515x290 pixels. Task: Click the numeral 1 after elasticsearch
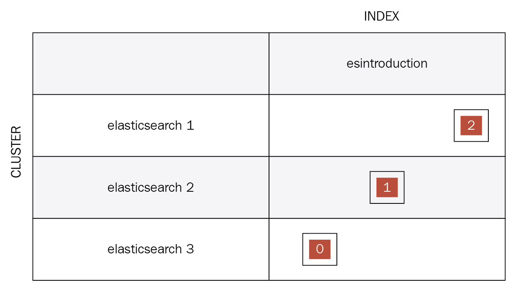coord(190,125)
